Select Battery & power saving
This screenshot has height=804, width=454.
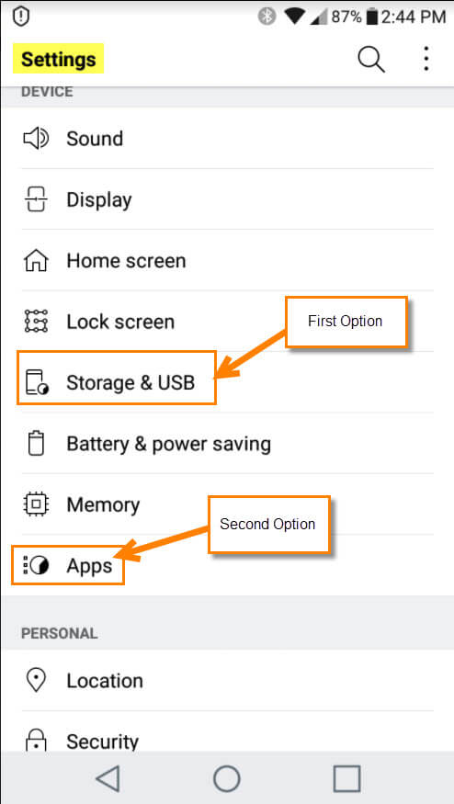coord(227,444)
